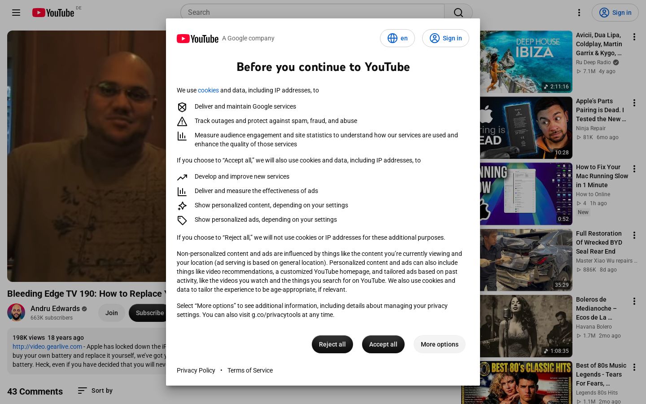Click Sign in at the page's top right
Viewport: 646px width, 404px height.
[x=615, y=13]
